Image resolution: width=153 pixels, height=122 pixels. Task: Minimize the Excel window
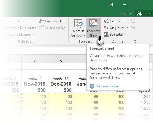pos(125,4)
